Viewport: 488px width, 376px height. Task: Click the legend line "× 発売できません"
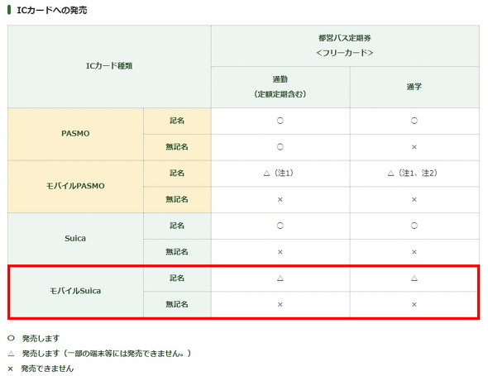tap(41, 369)
